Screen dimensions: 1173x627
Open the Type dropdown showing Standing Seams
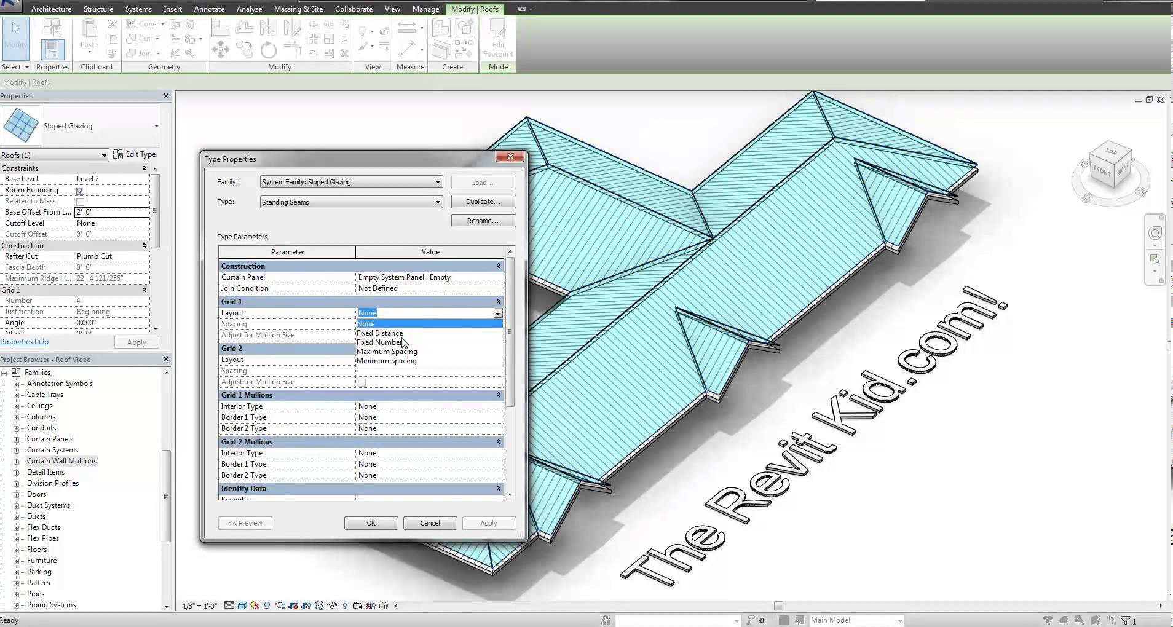(x=351, y=202)
